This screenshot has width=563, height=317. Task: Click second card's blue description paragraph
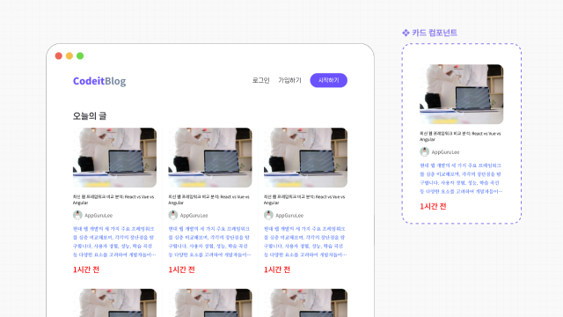[209, 241]
